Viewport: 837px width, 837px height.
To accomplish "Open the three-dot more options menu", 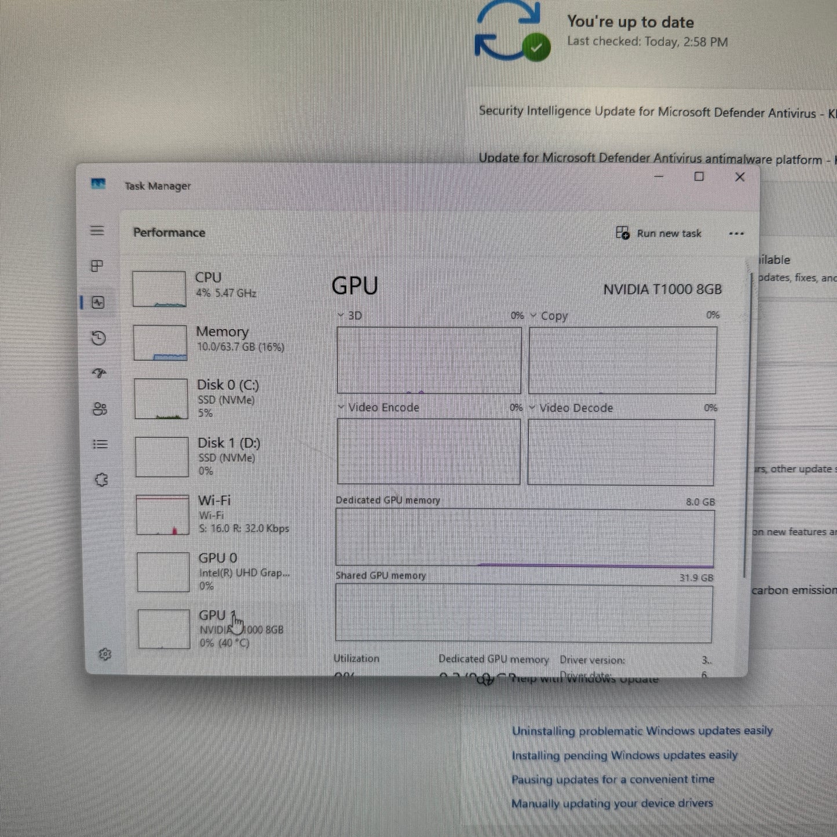I will point(736,233).
